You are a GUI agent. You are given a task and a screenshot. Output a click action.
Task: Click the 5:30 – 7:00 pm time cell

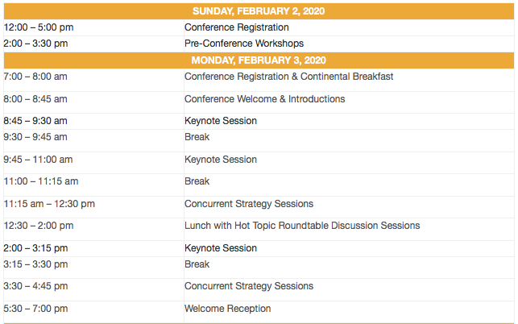35,309
